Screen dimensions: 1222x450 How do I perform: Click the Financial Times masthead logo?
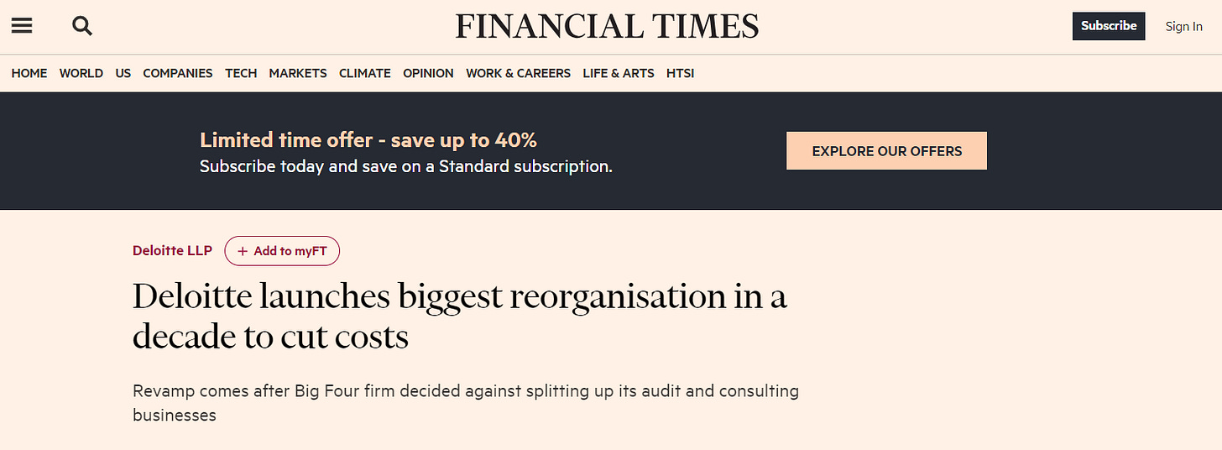pyautogui.click(x=607, y=26)
